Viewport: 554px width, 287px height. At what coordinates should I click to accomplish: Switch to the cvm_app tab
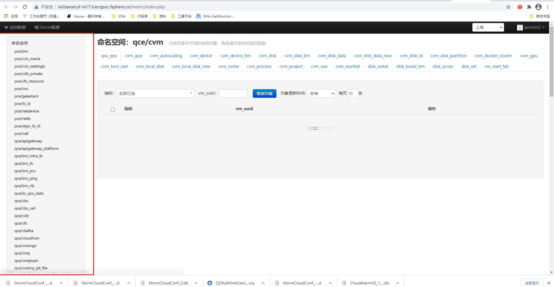tap(134, 56)
